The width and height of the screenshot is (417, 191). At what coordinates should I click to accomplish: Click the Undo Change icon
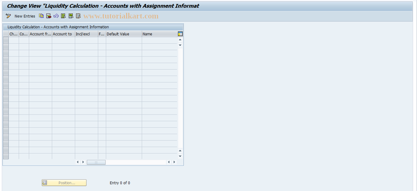56,16
